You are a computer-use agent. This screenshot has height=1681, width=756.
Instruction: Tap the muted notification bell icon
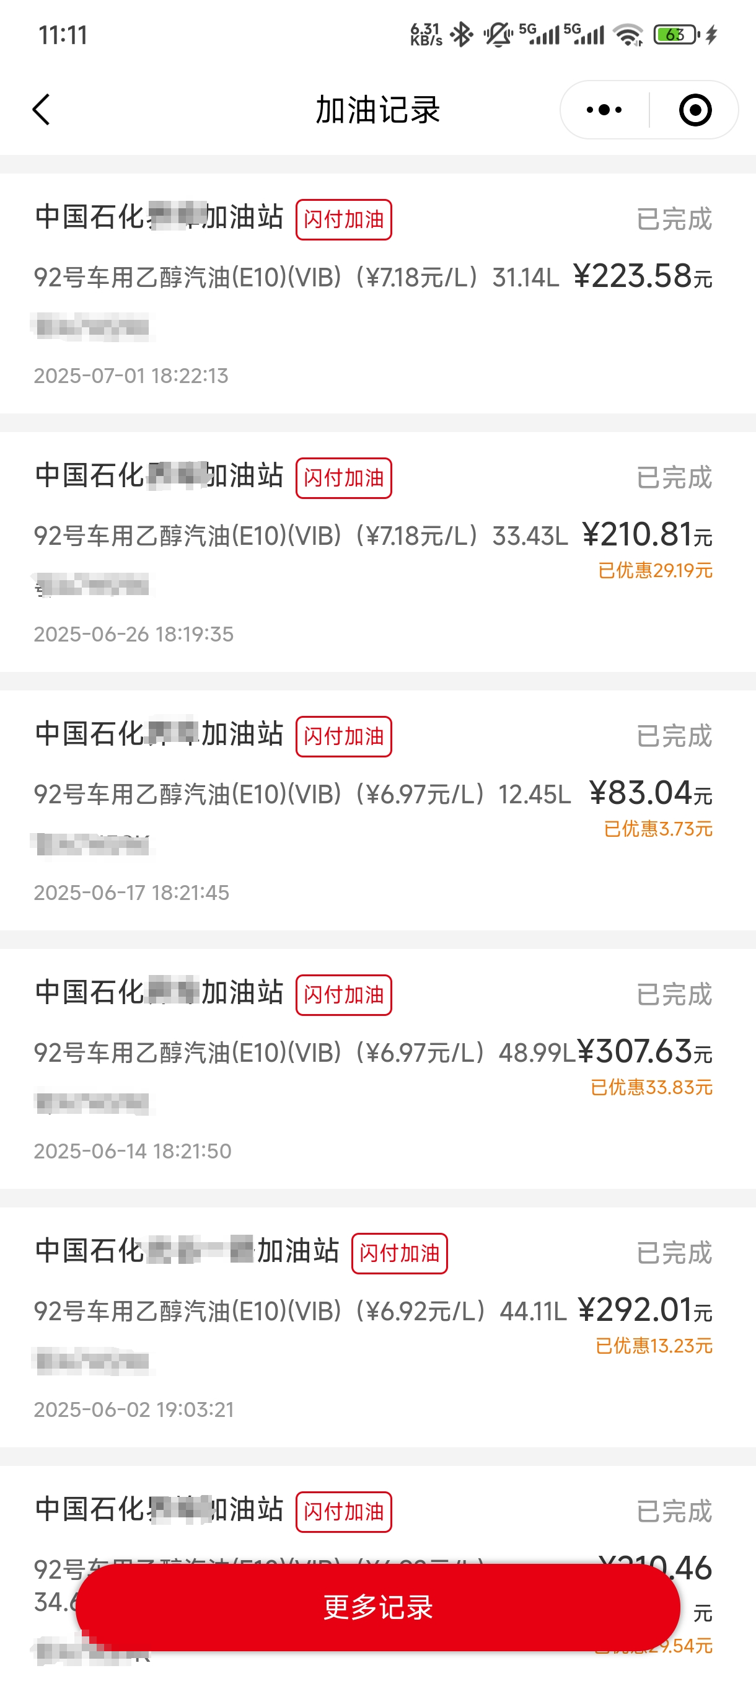498,35
